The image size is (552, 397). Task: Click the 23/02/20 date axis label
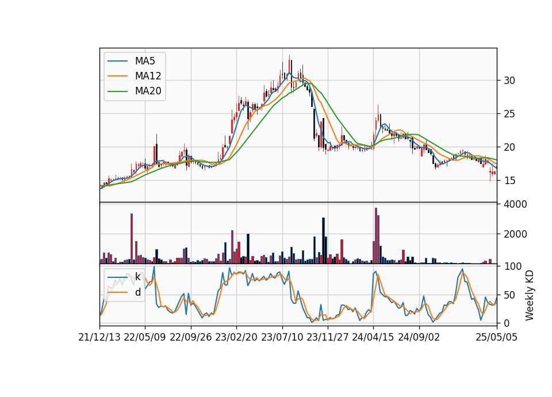click(236, 337)
